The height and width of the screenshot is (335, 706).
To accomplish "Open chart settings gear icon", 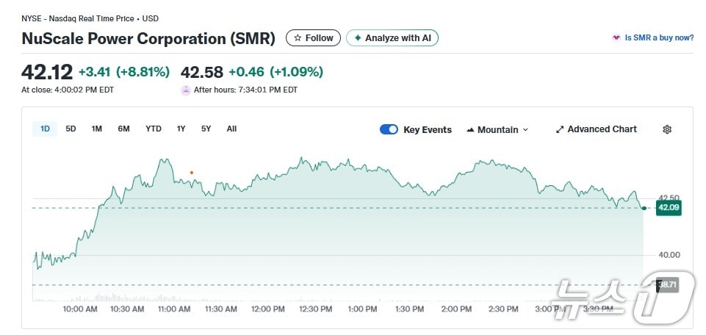I will click(x=667, y=129).
